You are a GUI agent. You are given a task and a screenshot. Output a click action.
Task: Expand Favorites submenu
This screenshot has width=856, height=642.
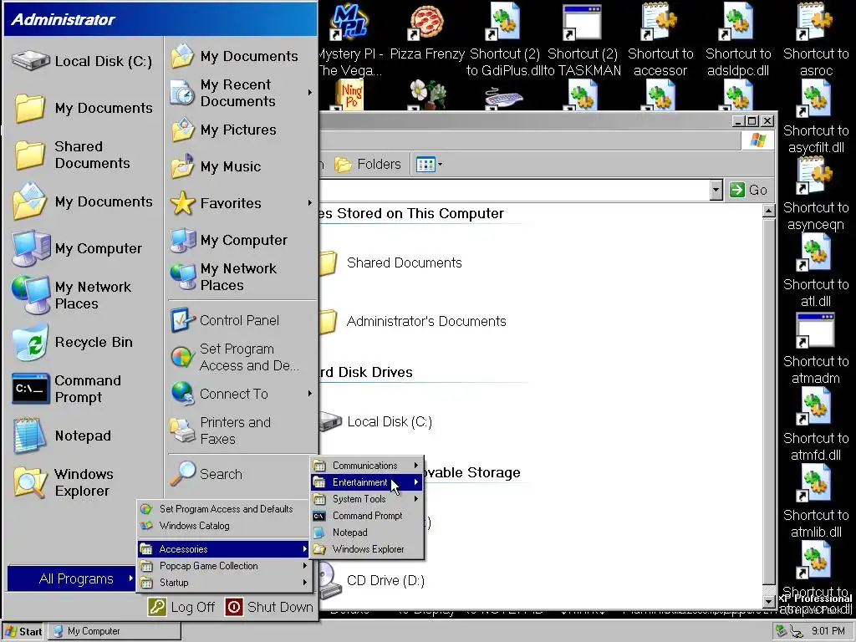coord(240,203)
